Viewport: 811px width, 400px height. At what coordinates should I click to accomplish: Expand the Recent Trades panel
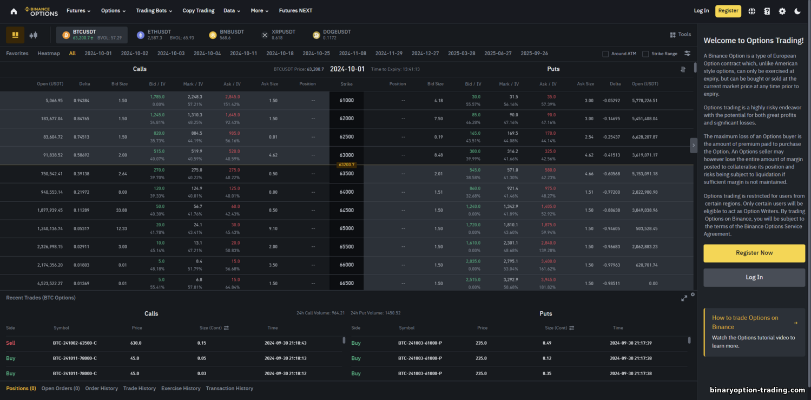(684, 298)
